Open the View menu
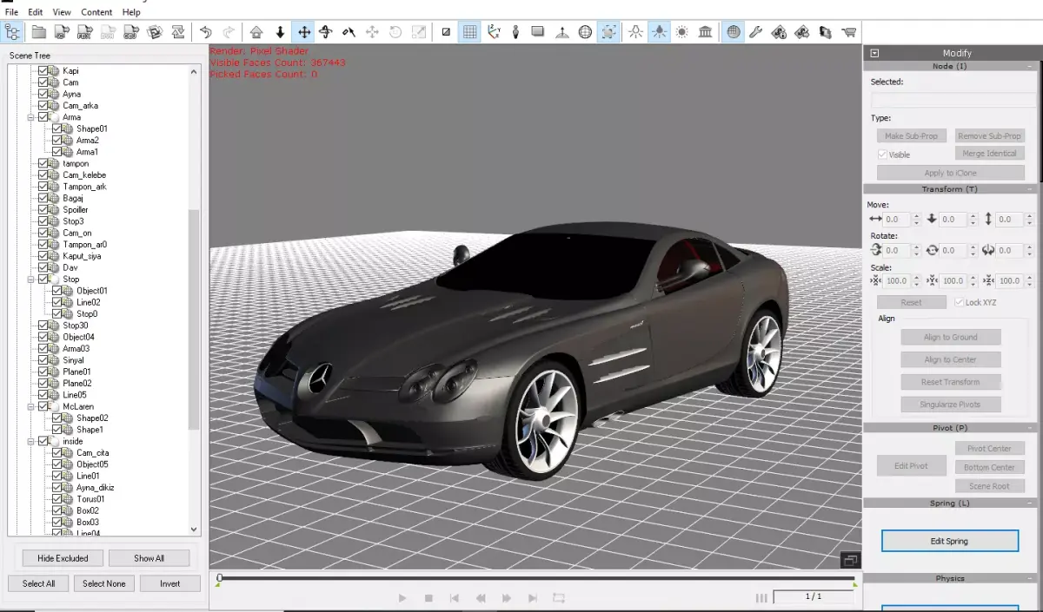This screenshot has width=1043, height=612. tap(61, 11)
